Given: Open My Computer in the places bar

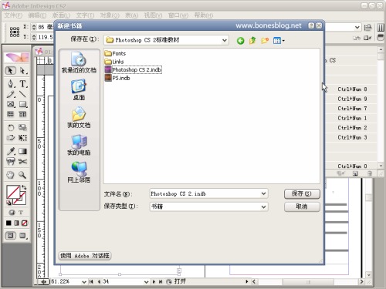Looking at the screenshot, I should point(79,145).
